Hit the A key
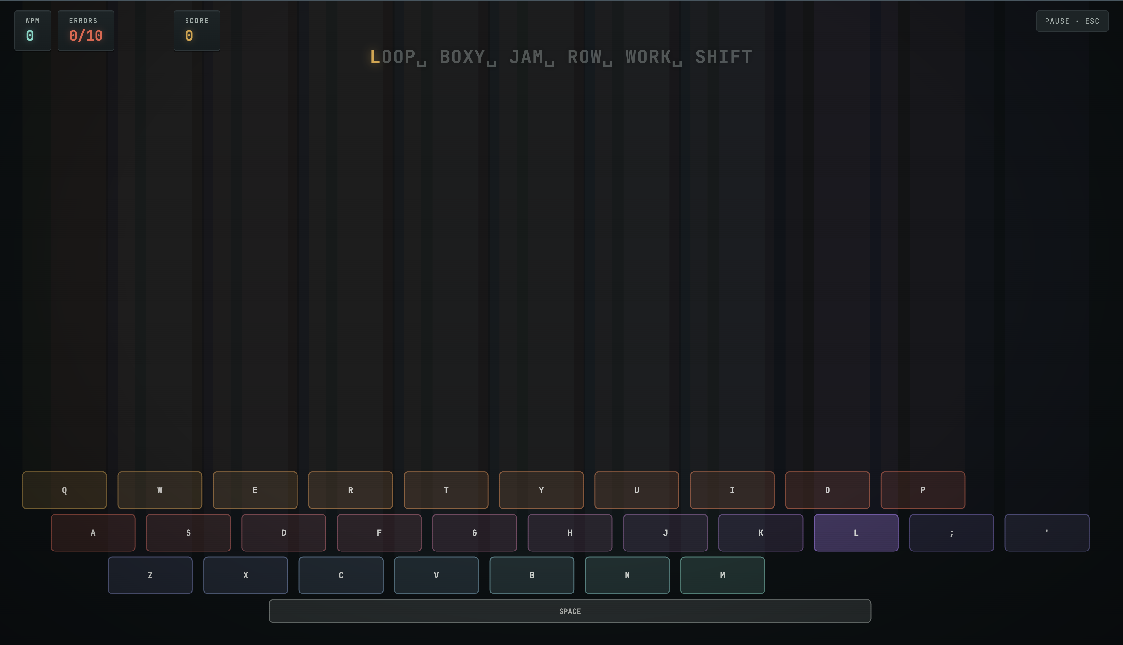Image resolution: width=1123 pixels, height=645 pixels. pos(93,532)
